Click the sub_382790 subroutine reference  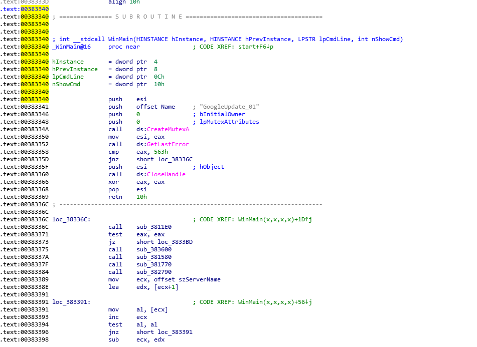153,272
